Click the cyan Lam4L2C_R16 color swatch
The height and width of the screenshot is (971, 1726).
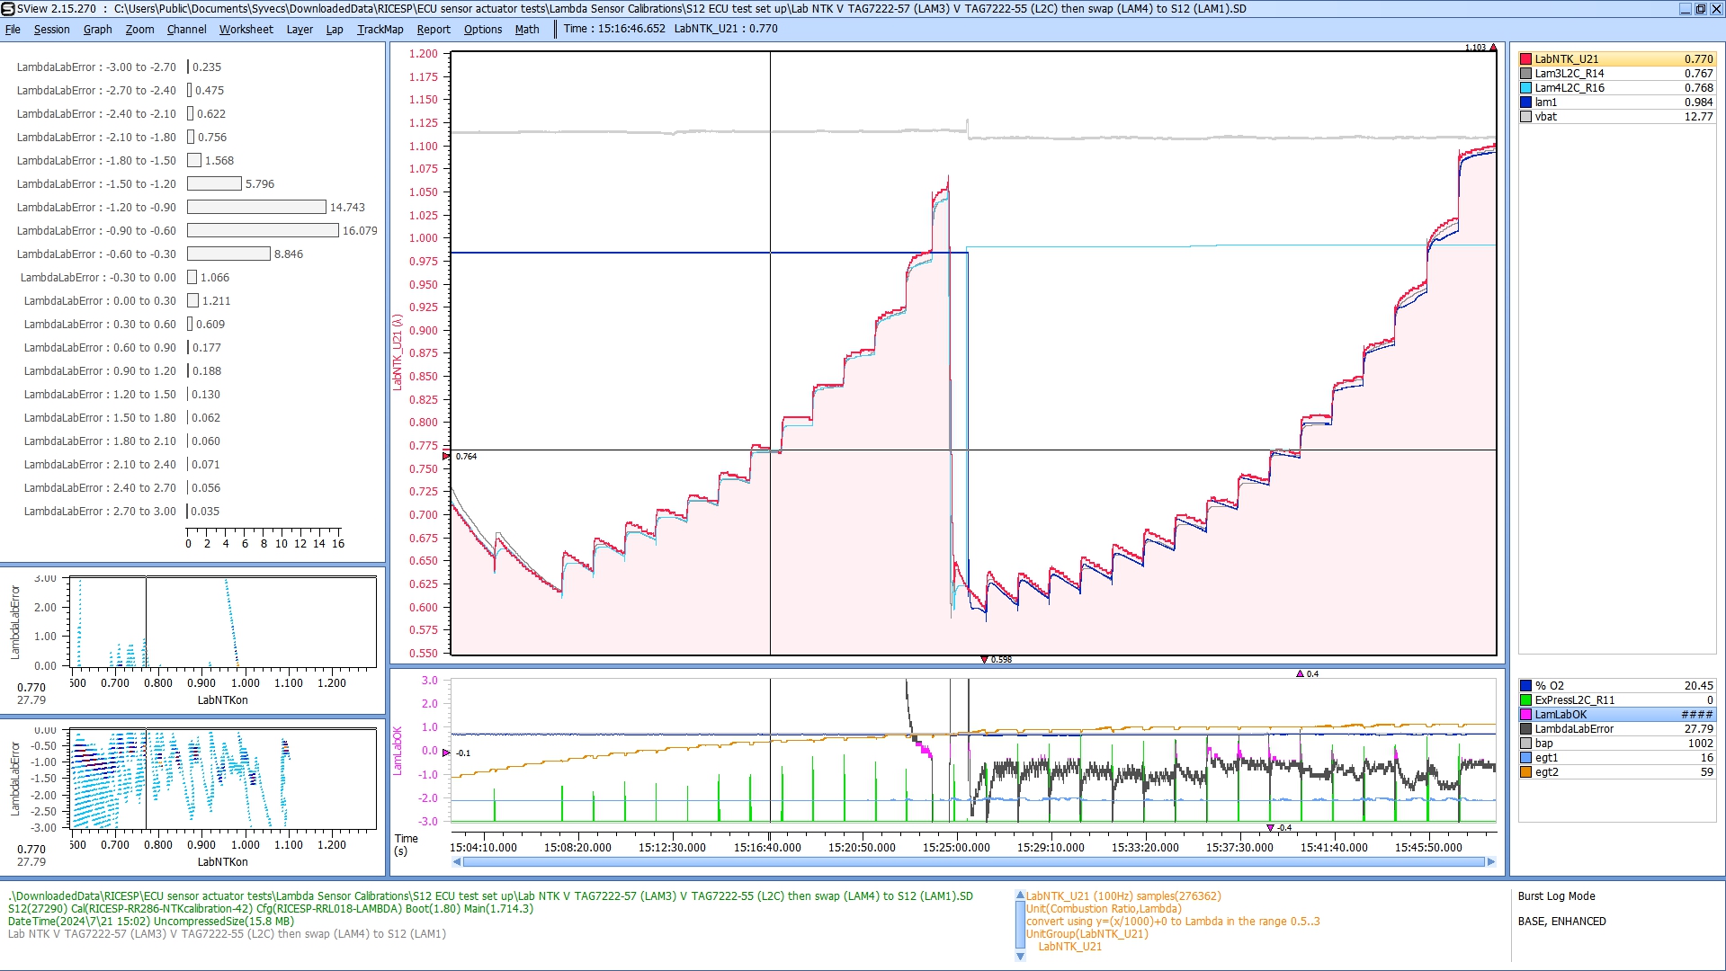coord(1525,88)
